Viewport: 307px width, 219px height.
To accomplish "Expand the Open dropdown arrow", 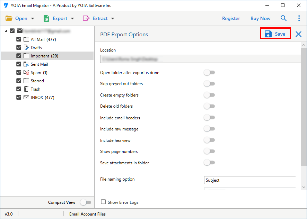I will click(33, 18).
